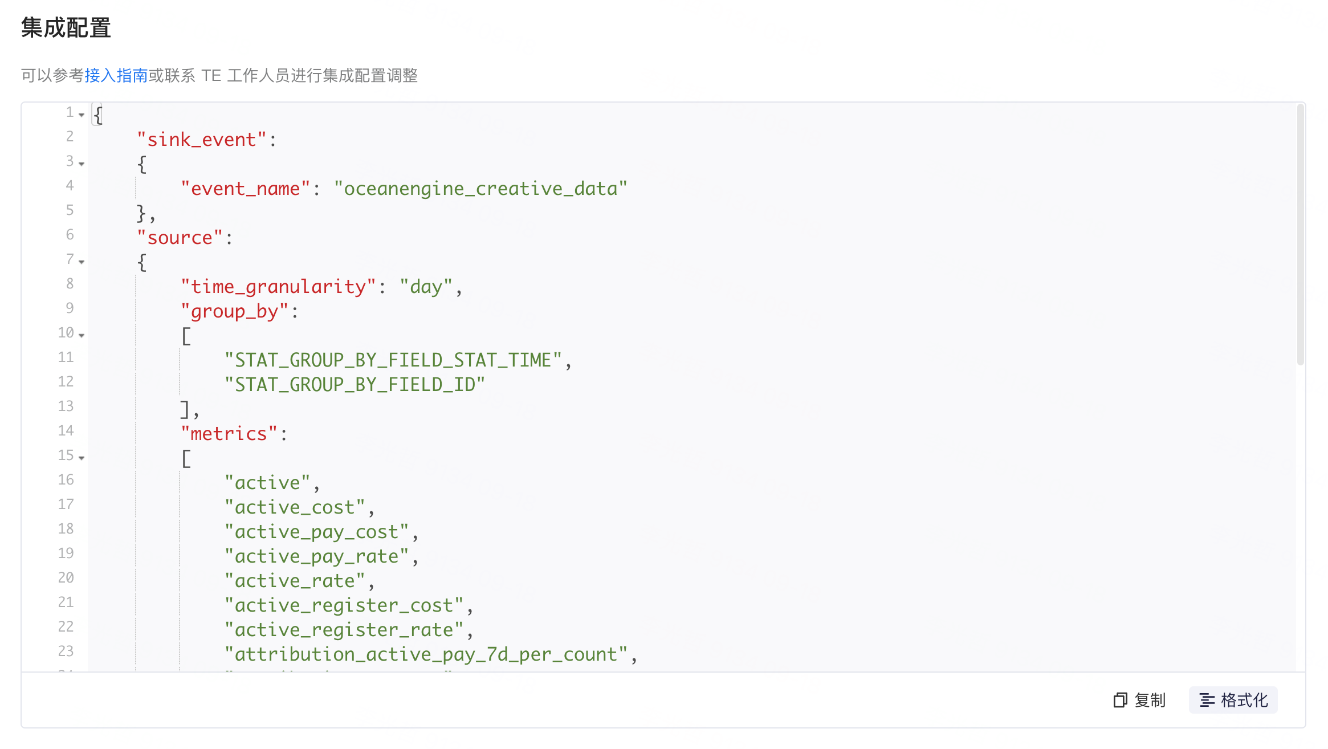Viewport: 1328px width, 749px height.
Task: Click the code editor vertical scrollbar thumb
Action: 1301,234
